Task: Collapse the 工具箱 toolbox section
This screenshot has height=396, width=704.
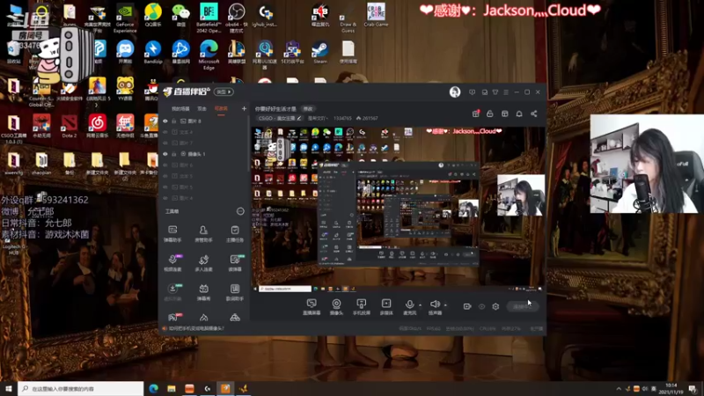Action: coord(240,211)
